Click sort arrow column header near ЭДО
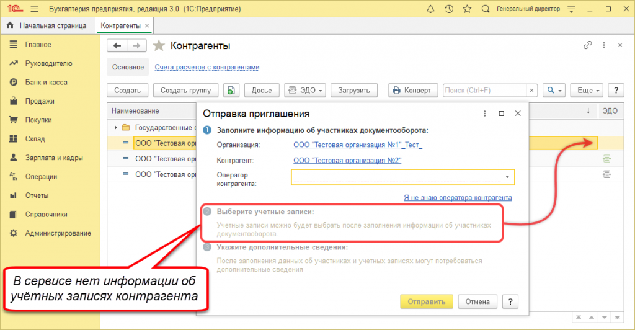This screenshot has height=330, width=635. 588,110
